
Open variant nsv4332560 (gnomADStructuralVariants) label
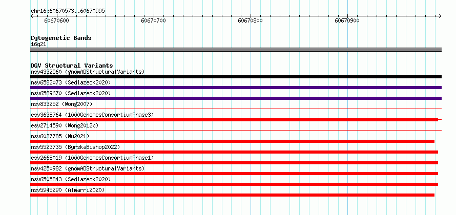[x=88, y=72]
